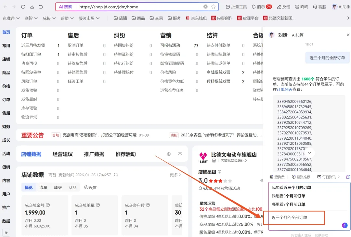Expand the sidebar with the bottom arrow icon
This screenshot has height=237, width=351.
point(6,233)
